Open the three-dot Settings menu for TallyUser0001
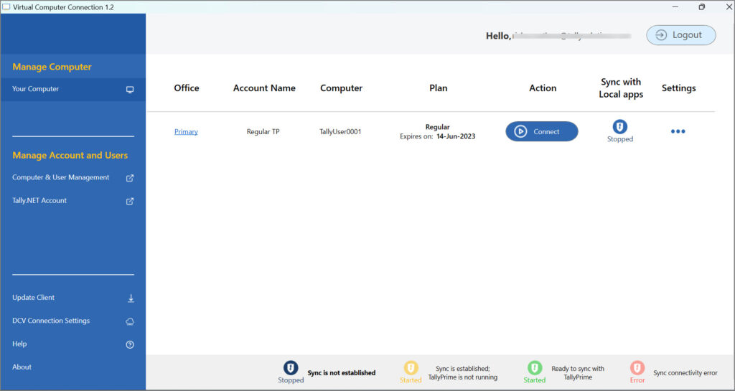The height and width of the screenshot is (391, 735). point(678,131)
